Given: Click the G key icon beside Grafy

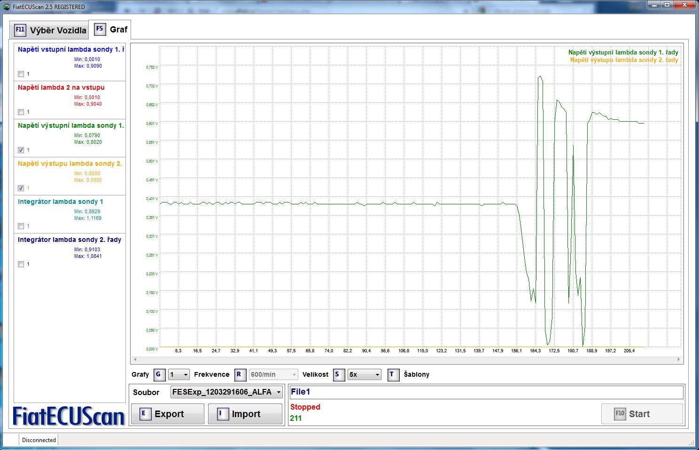Looking at the screenshot, I should (x=159, y=374).
